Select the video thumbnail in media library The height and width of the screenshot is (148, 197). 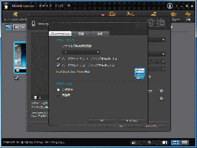pyautogui.click(x=20, y=57)
